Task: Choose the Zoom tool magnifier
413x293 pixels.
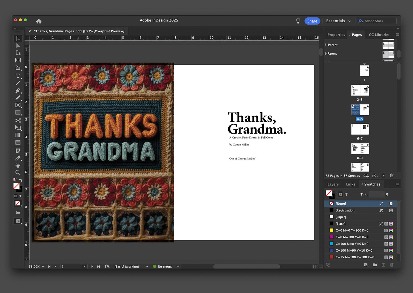Action: point(18,173)
